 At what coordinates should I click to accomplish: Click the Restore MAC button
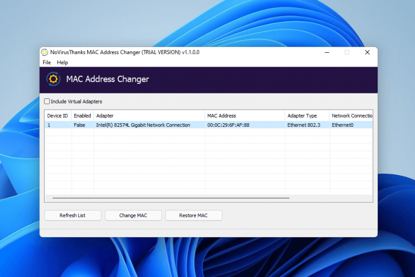(x=193, y=215)
